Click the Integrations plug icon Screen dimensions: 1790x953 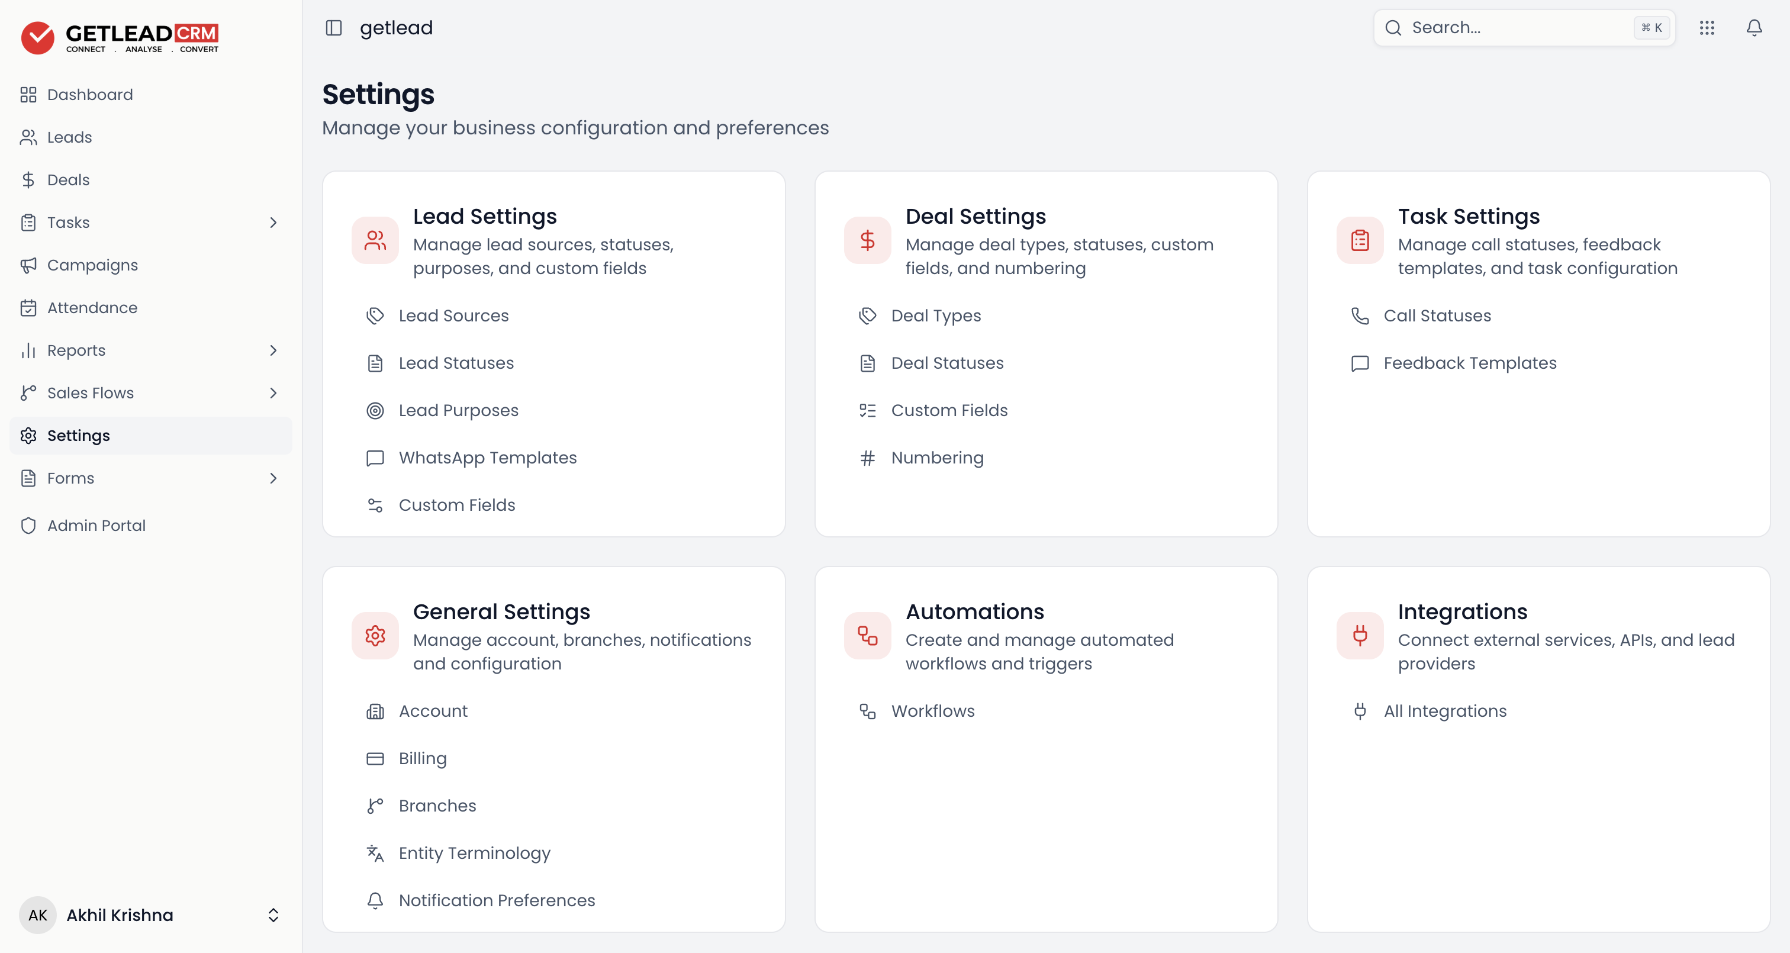point(1360,635)
